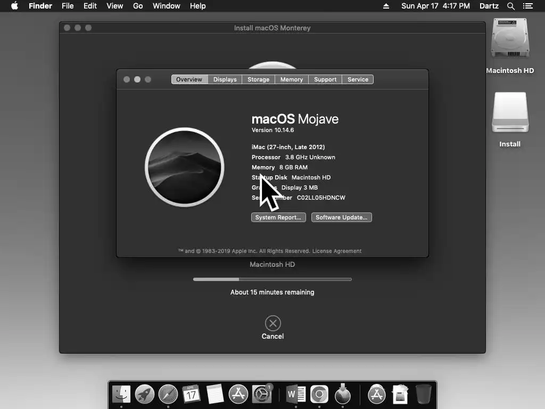This screenshot has width=545, height=409.
Task: Open Google Chrome icon in Dock
Action: pyautogui.click(x=319, y=395)
